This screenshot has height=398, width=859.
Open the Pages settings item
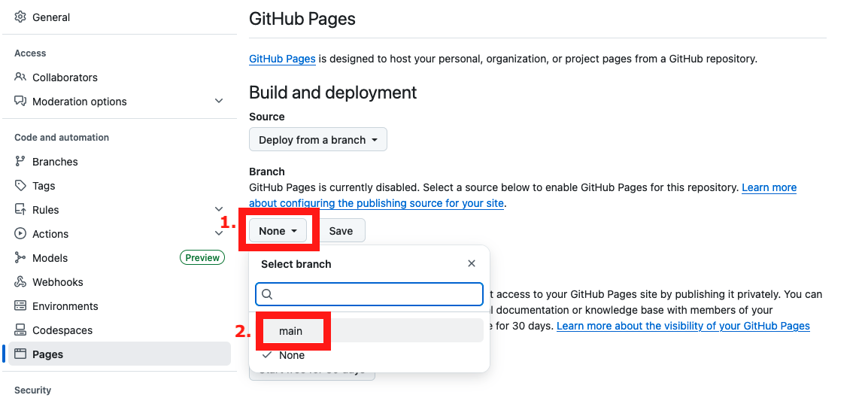click(x=48, y=354)
